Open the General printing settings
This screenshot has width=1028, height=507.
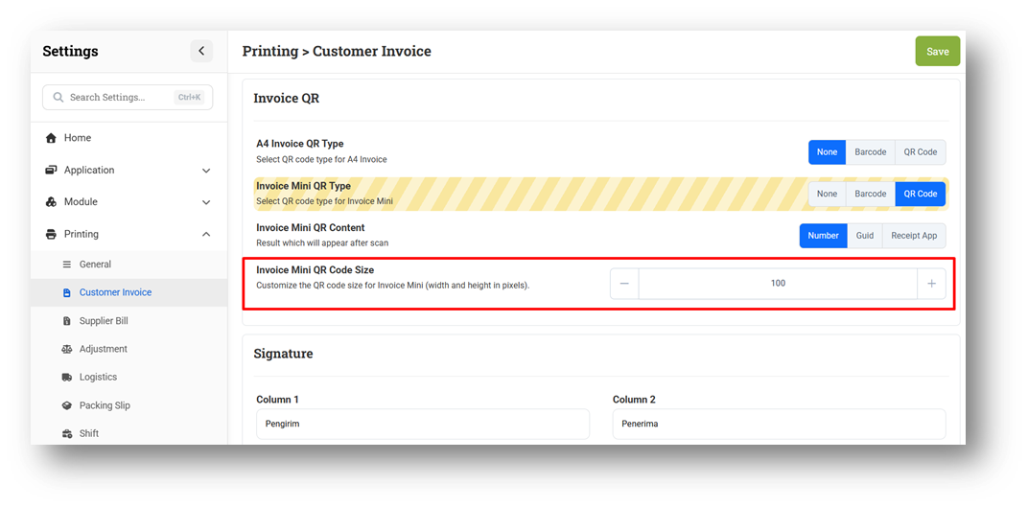(x=95, y=265)
